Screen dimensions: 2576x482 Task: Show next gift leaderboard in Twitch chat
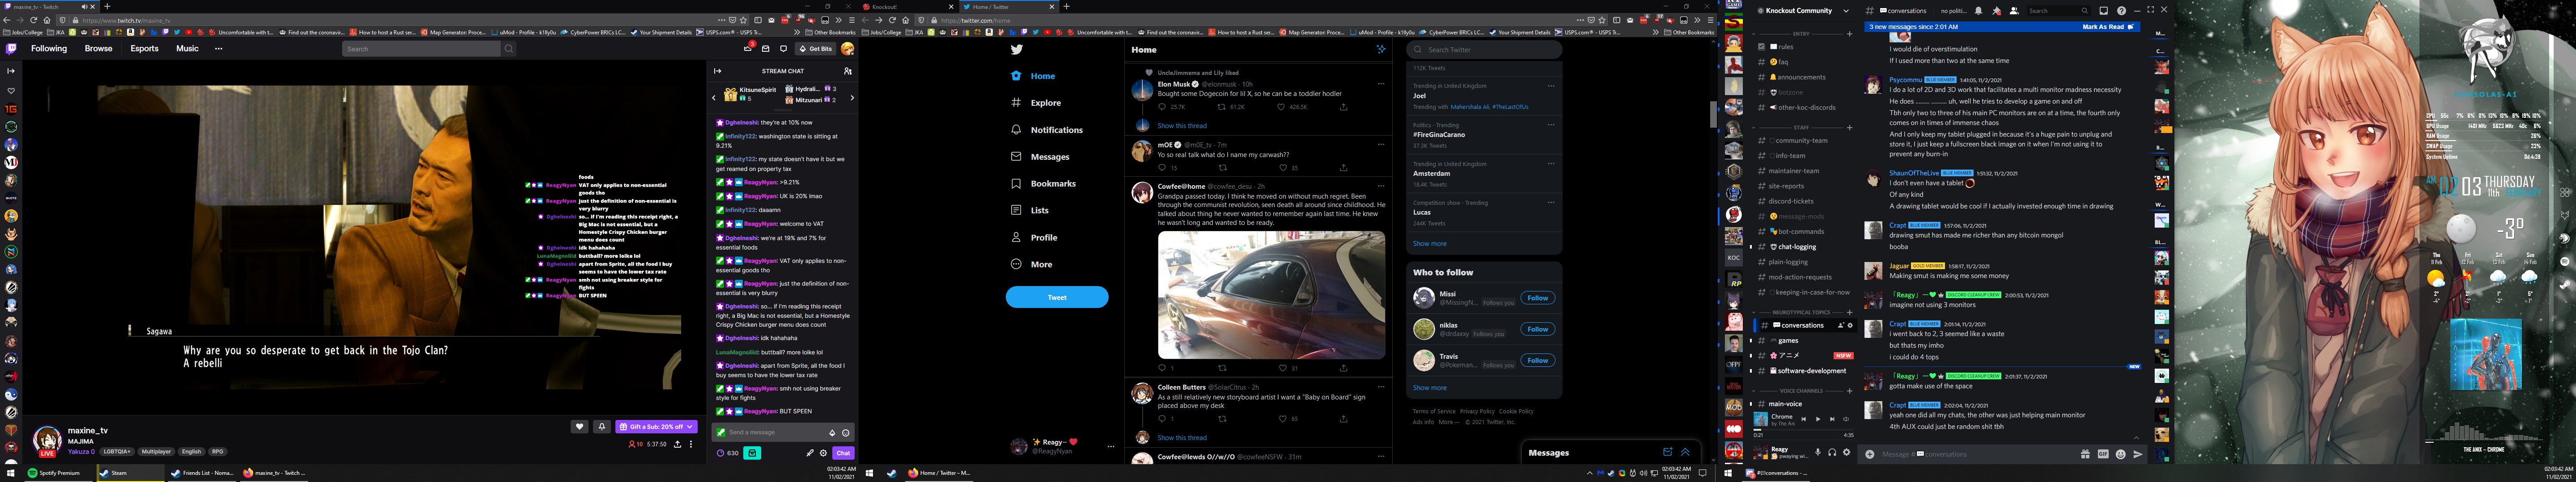click(x=852, y=98)
